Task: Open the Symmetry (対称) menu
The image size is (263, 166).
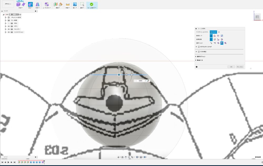Action: pyautogui.click(x=38, y=8)
